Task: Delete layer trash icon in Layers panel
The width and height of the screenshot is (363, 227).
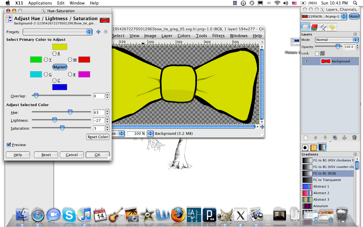Action: point(354,138)
